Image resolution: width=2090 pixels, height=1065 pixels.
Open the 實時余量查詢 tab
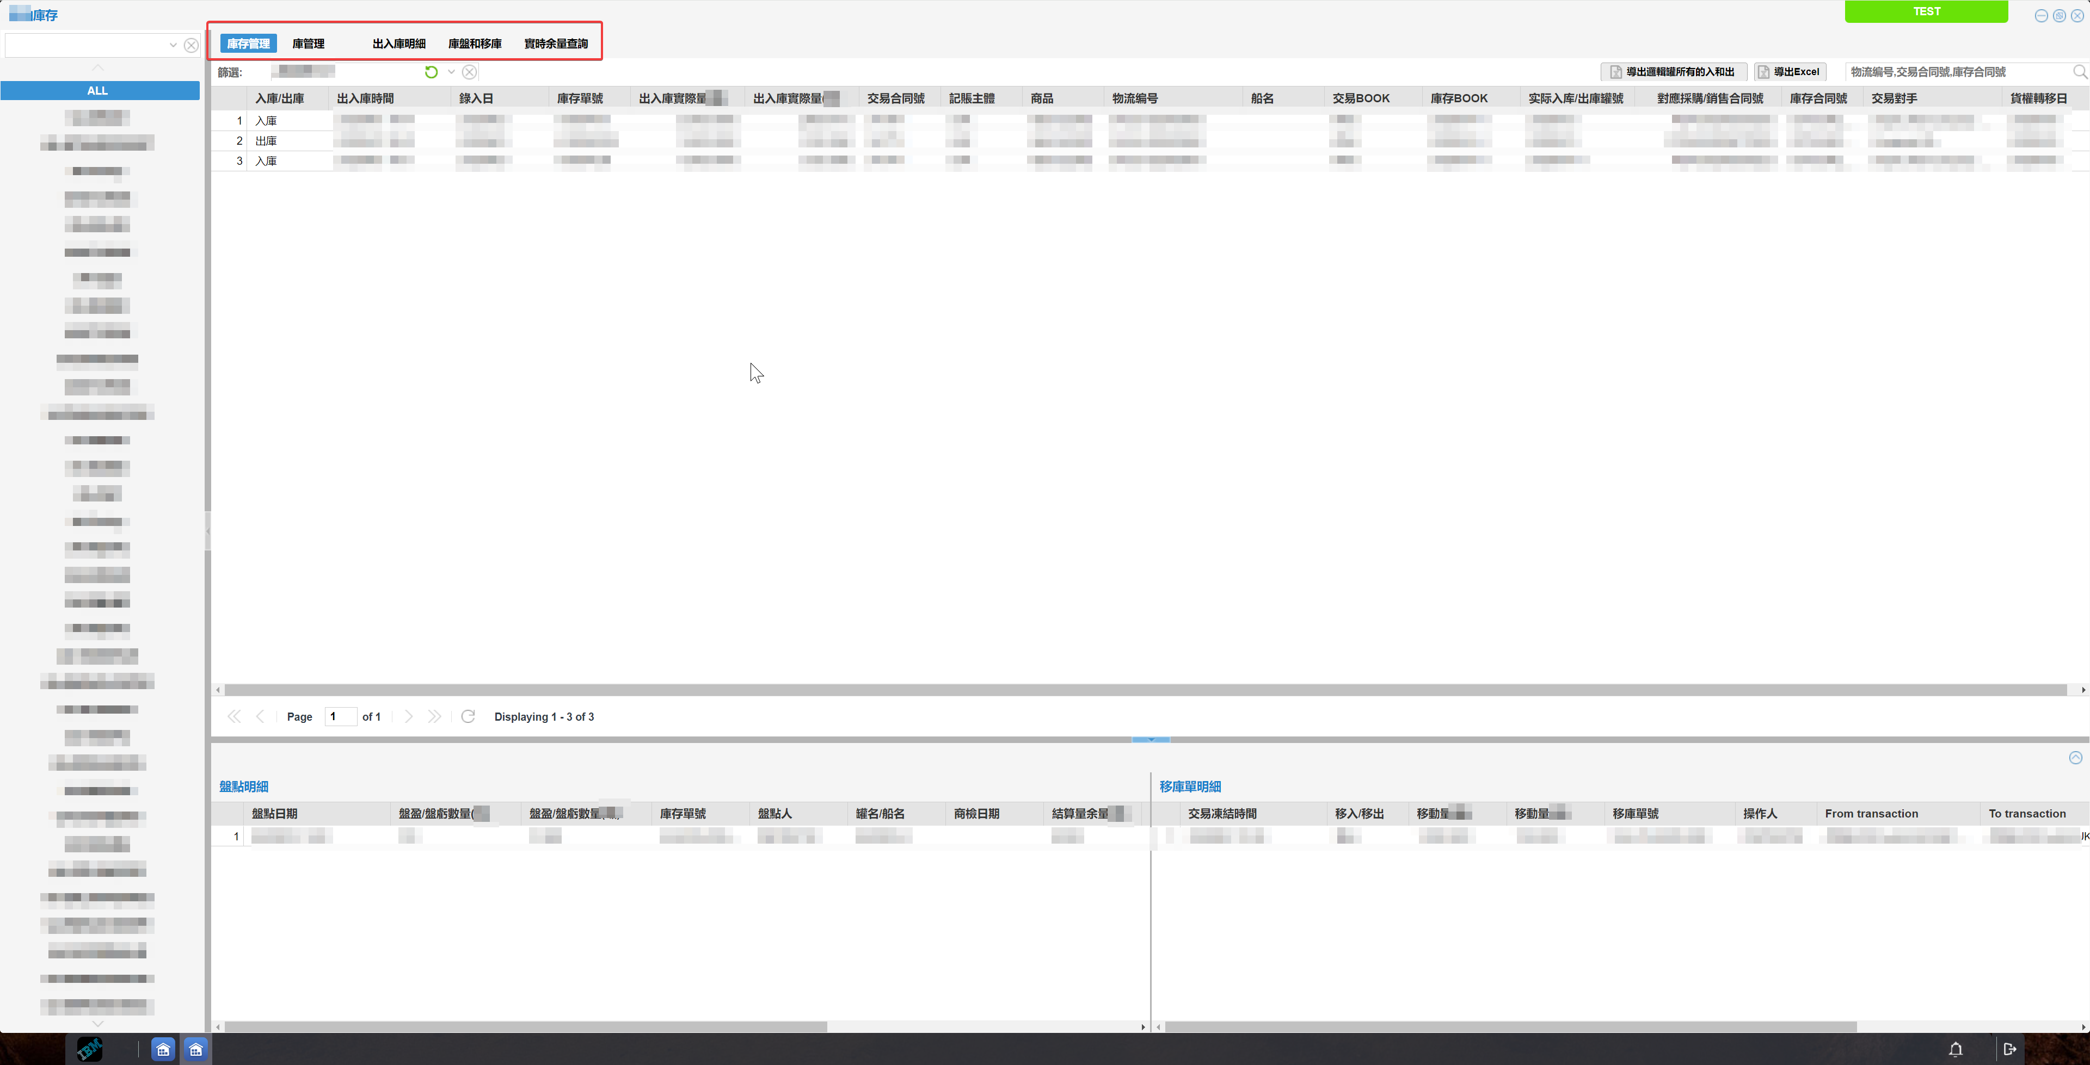coord(557,44)
